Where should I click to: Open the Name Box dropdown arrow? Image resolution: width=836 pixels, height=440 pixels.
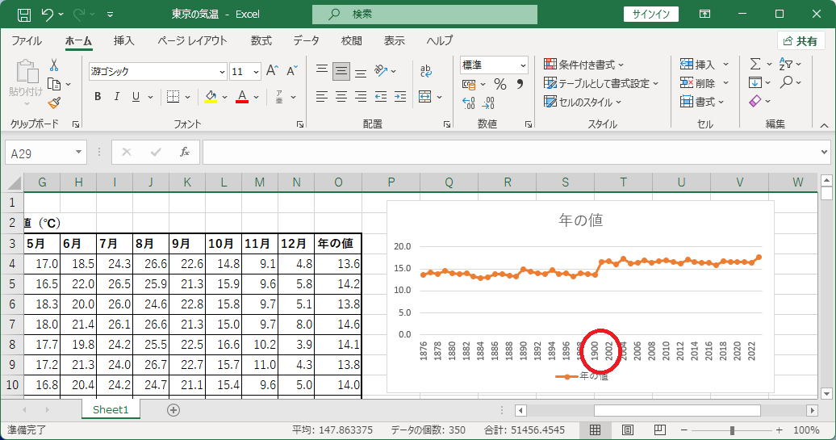(78, 153)
